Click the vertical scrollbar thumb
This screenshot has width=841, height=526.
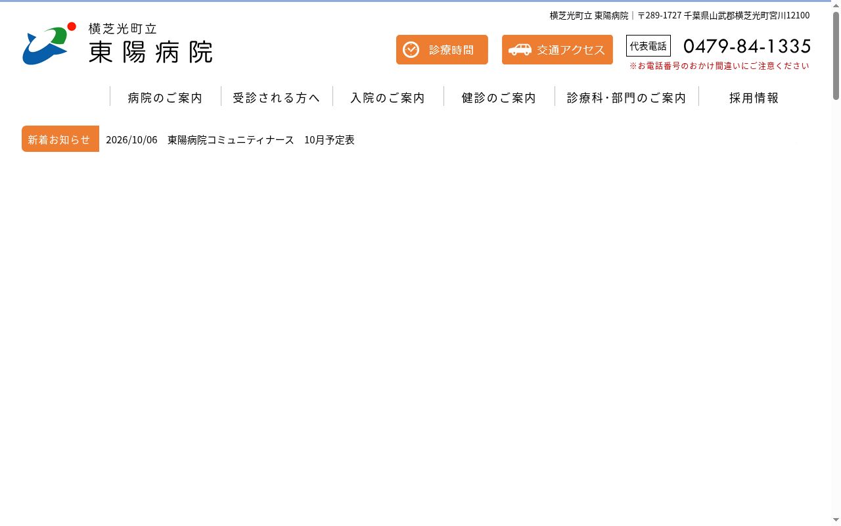point(836,56)
